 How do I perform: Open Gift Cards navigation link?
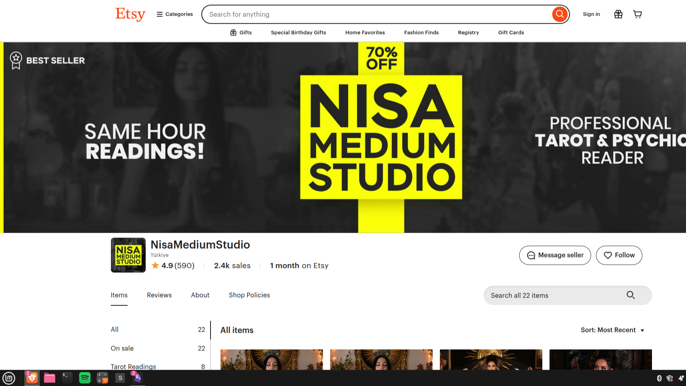511,32
